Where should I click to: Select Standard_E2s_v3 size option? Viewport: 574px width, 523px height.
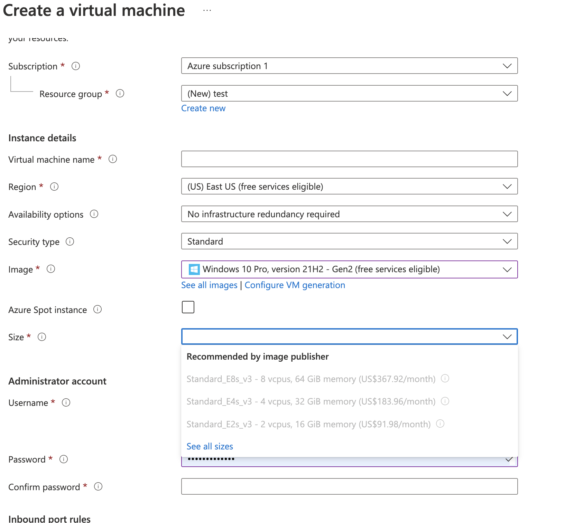point(349,424)
